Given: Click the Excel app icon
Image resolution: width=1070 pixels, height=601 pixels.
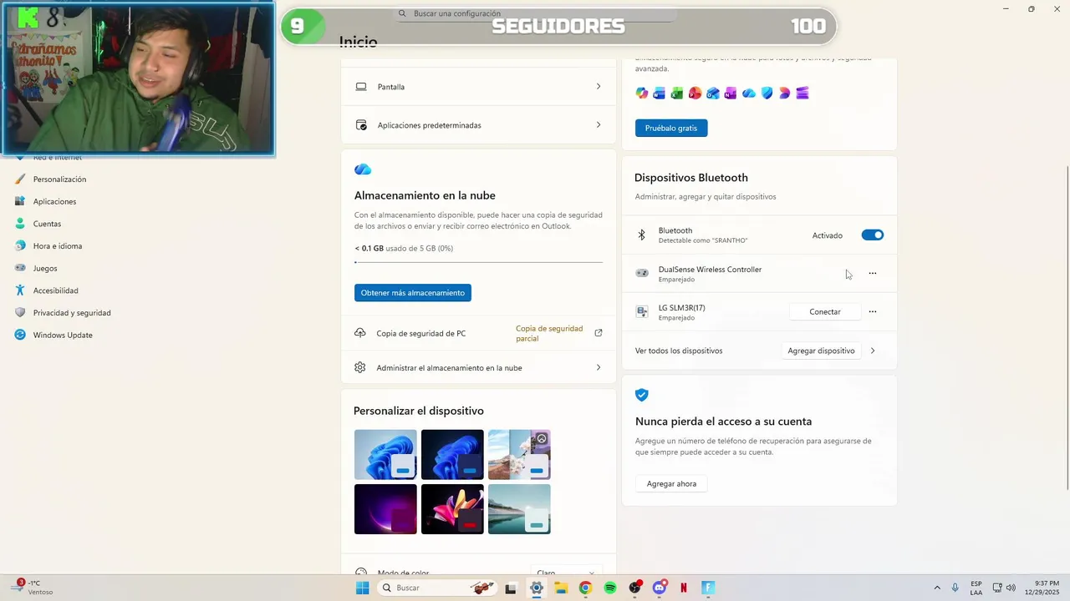Looking at the screenshot, I should (x=677, y=93).
